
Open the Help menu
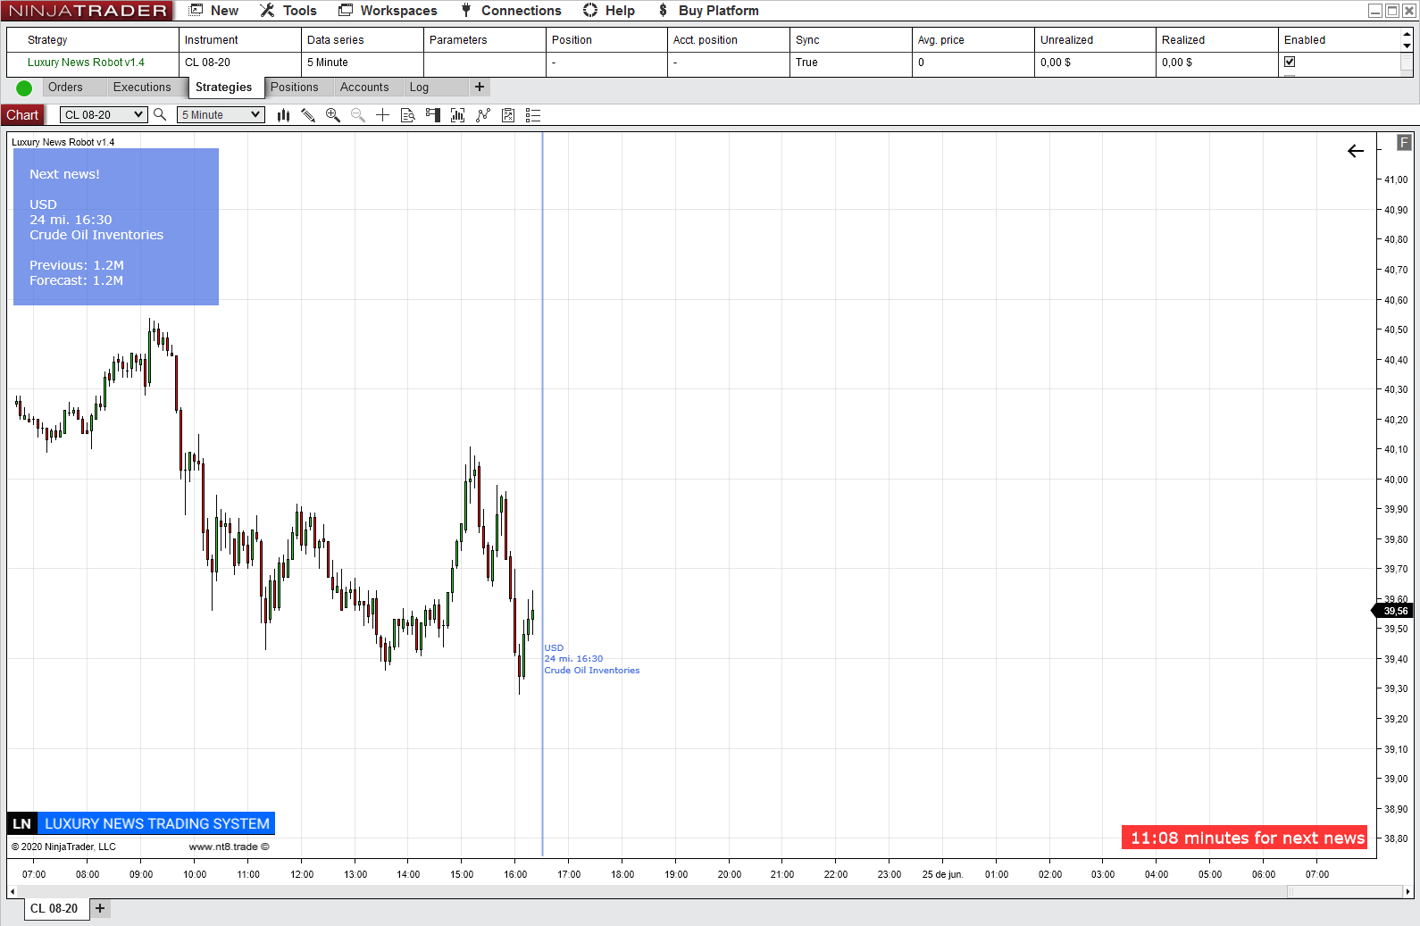609,11
